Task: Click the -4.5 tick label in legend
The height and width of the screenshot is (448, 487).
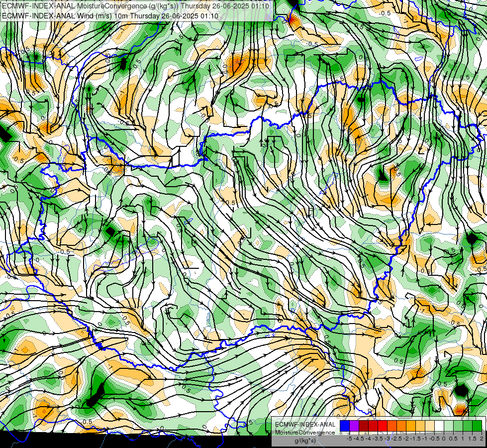Action: tap(359, 439)
